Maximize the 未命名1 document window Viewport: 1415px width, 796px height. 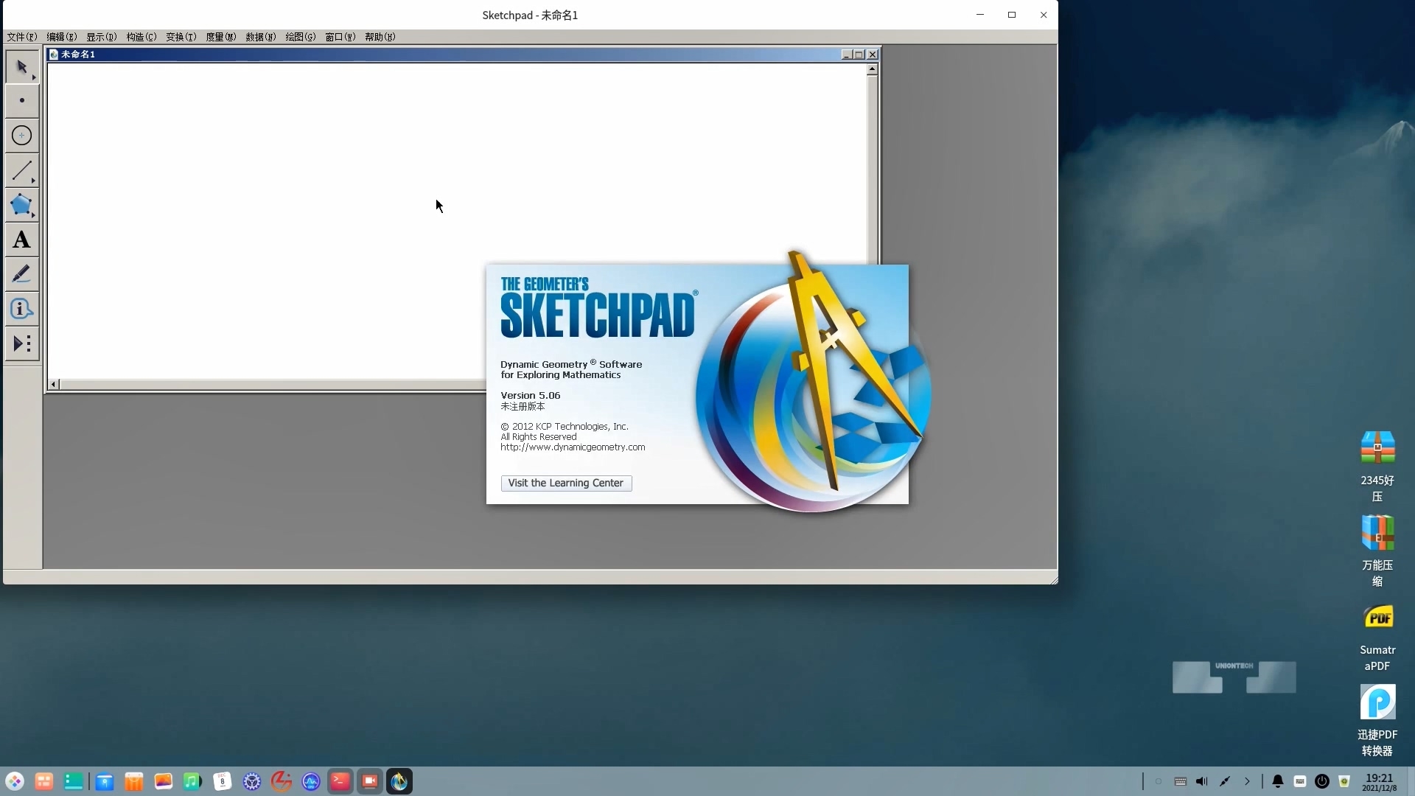859,55
